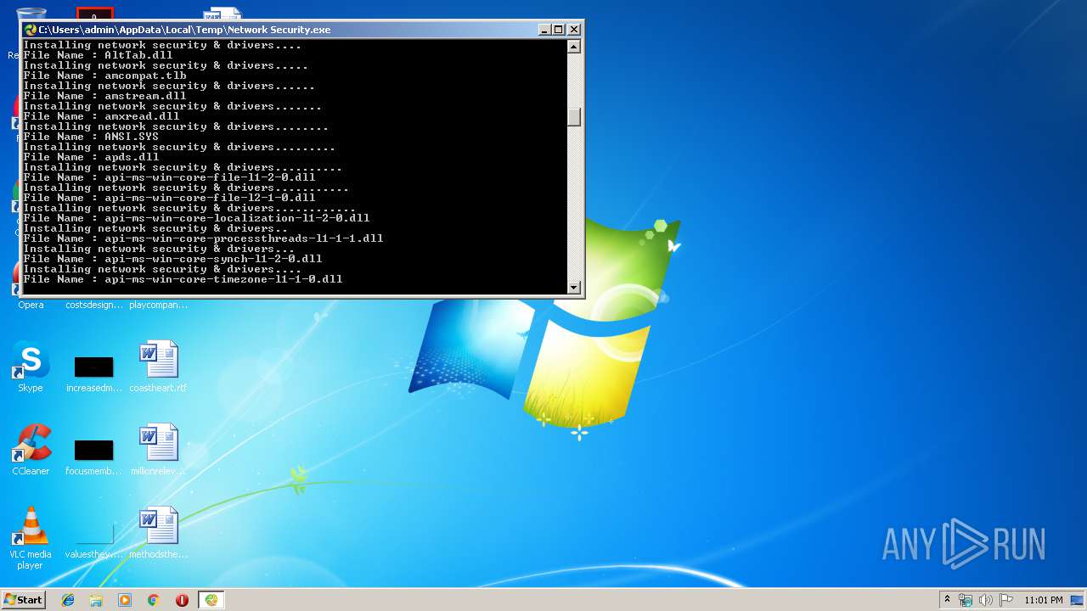Open Google Chrome from the taskbar

(x=154, y=600)
